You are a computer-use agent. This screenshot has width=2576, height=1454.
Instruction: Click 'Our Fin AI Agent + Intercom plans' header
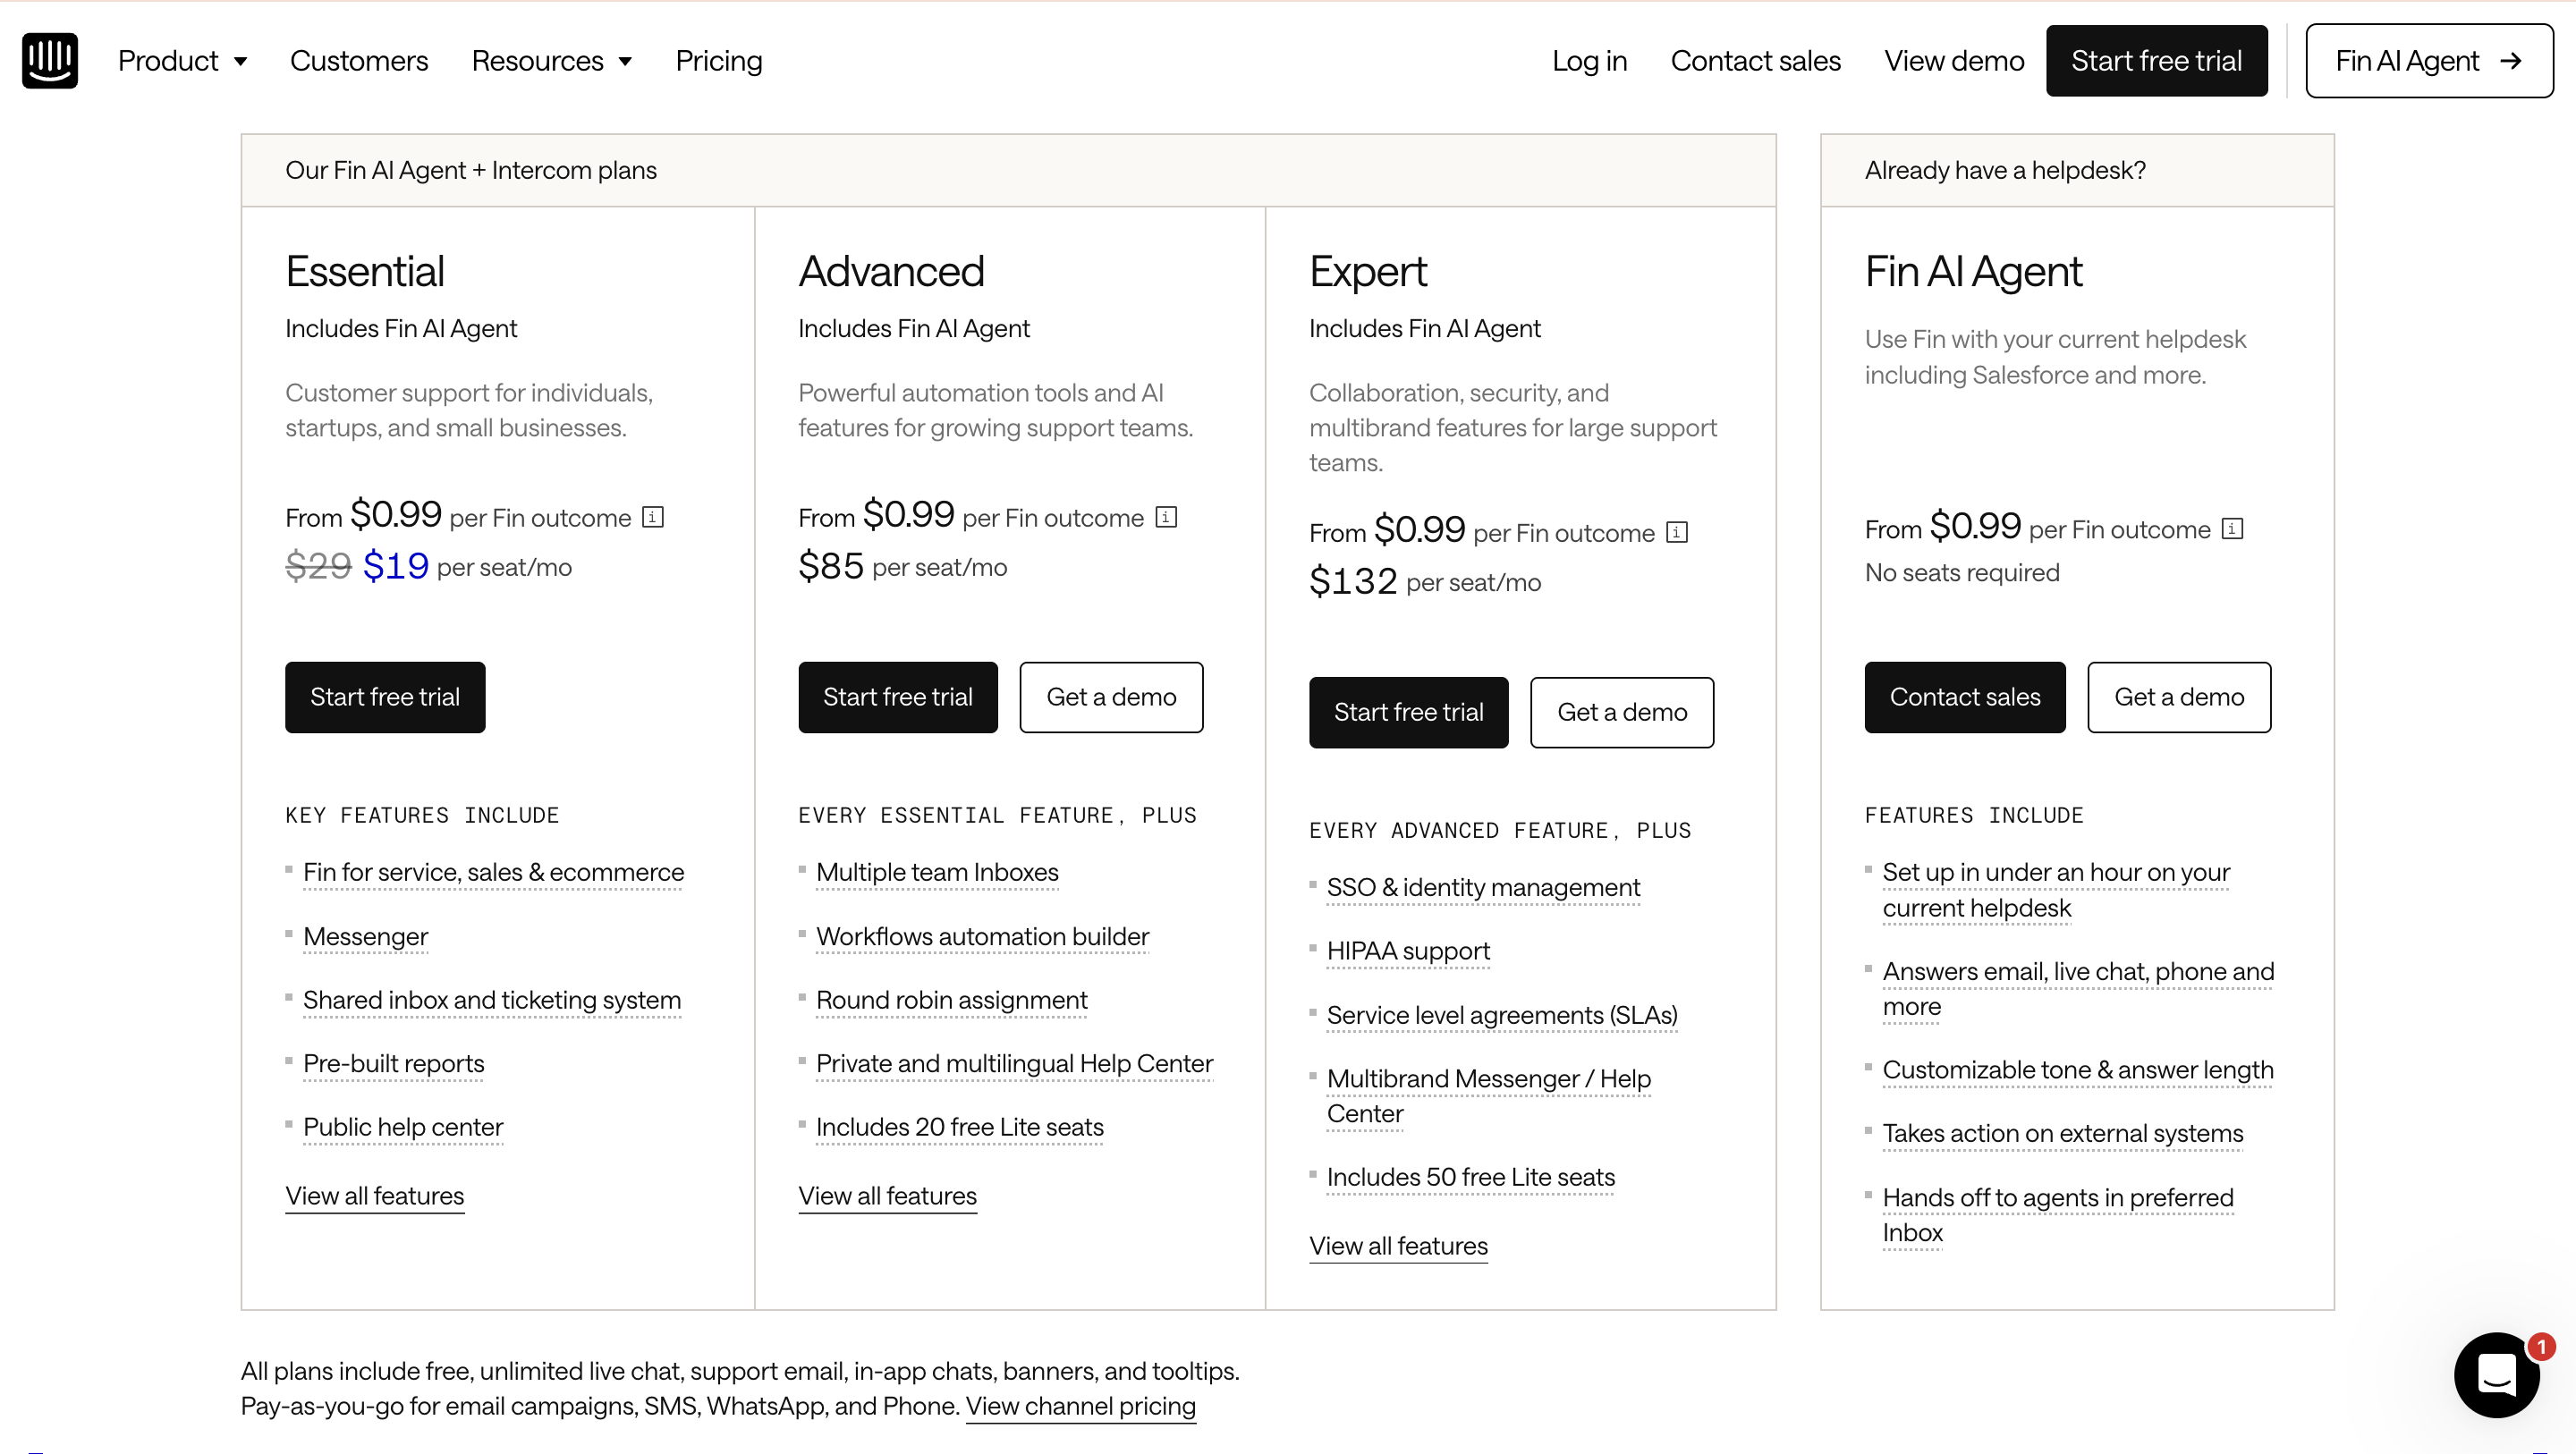click(x=471, y=171)
